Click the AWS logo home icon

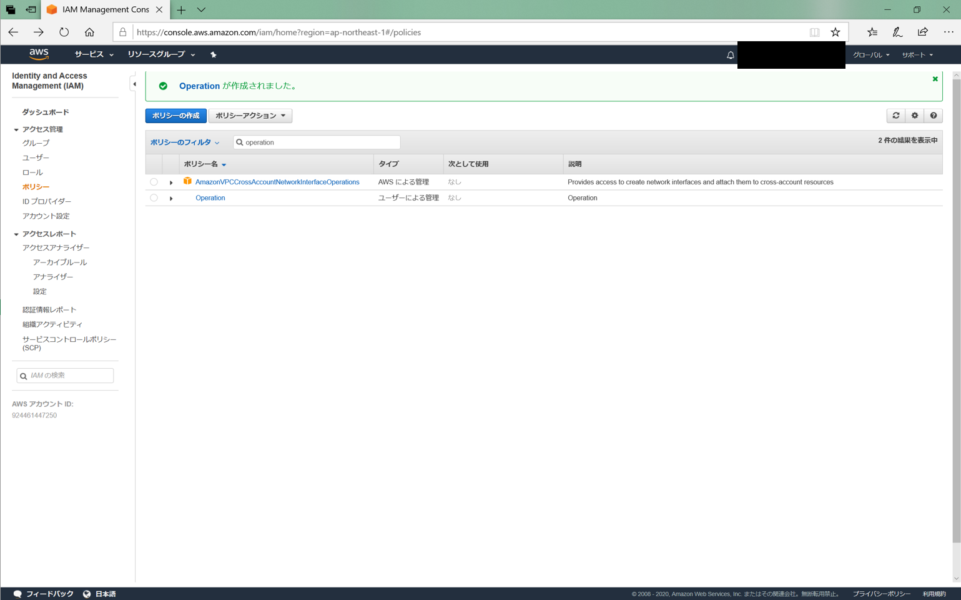(39, 54)
